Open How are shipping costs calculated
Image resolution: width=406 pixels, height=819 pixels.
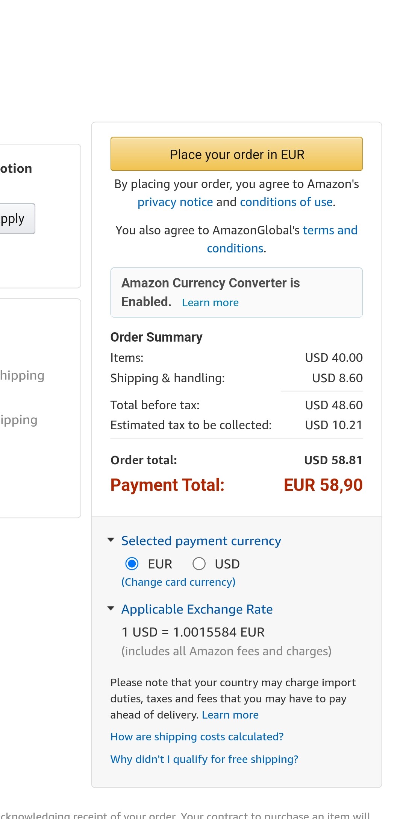(x=197, y=737)
